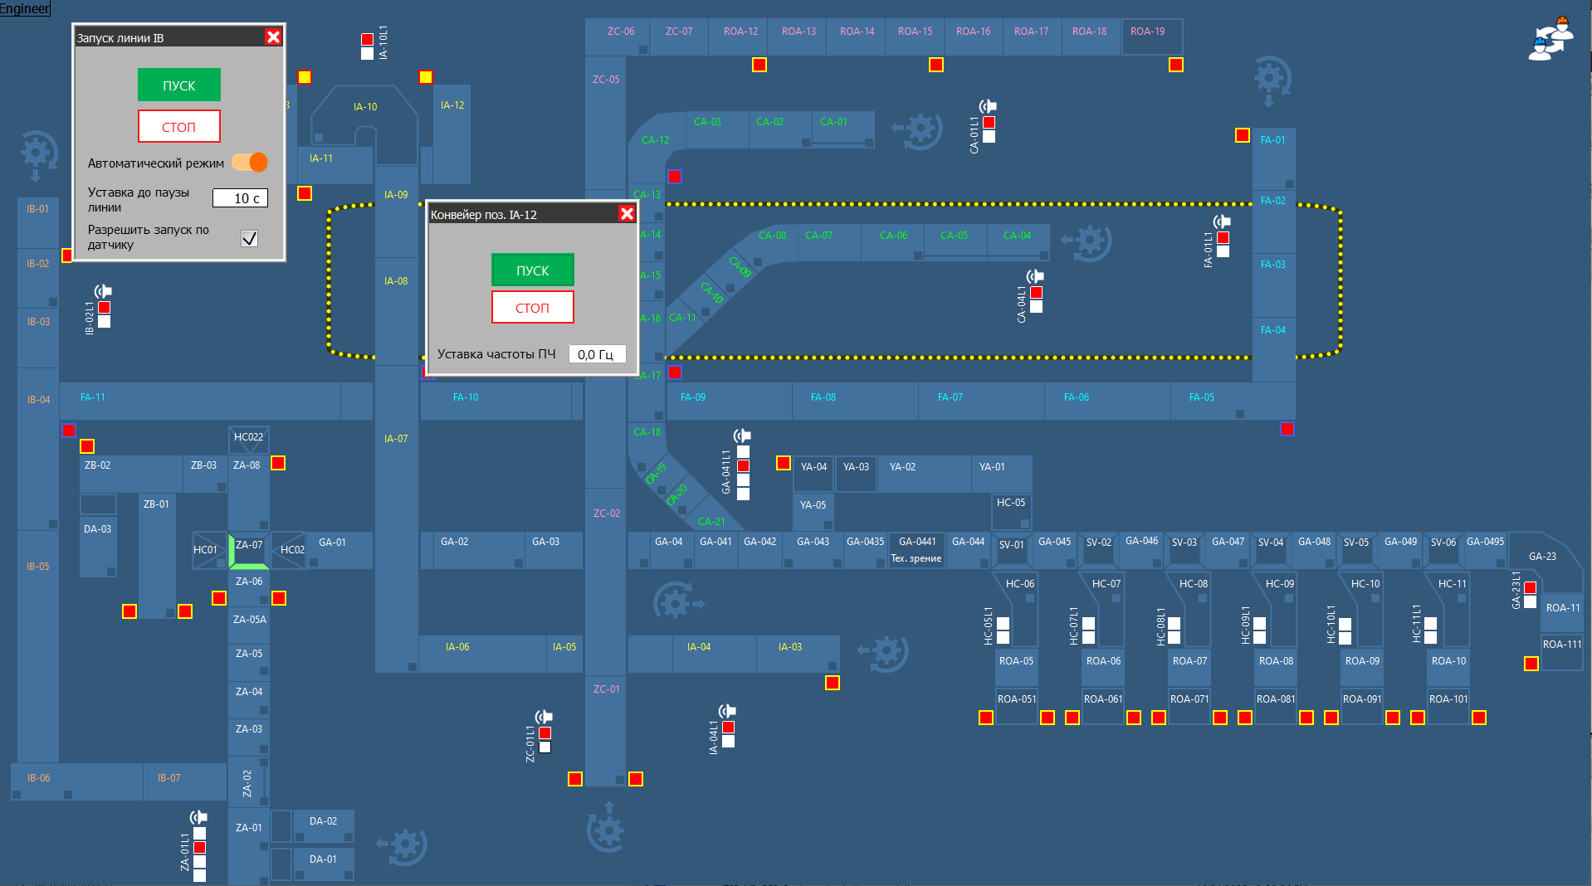The width and height of the screenshot is (1592, 886).
Task: Uncheck Разрешить запуск по датчику checkbox
Action: click(x=249, y=238)
